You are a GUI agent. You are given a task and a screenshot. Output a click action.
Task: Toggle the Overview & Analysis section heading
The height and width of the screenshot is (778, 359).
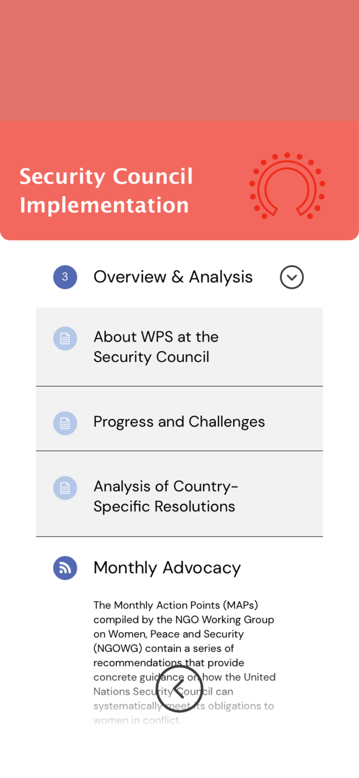point(173,277)
